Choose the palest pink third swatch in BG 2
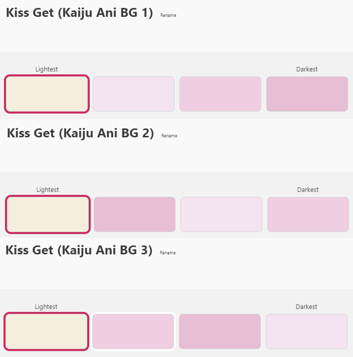The image size is (353, 357). pos(221,214)
